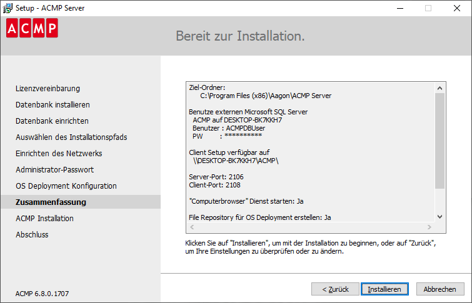Image resolution: width=472 pixels, height=303 pixels.
Task: Click the 'Bereit zur Installation.' heading
Action: pos(240,36)
